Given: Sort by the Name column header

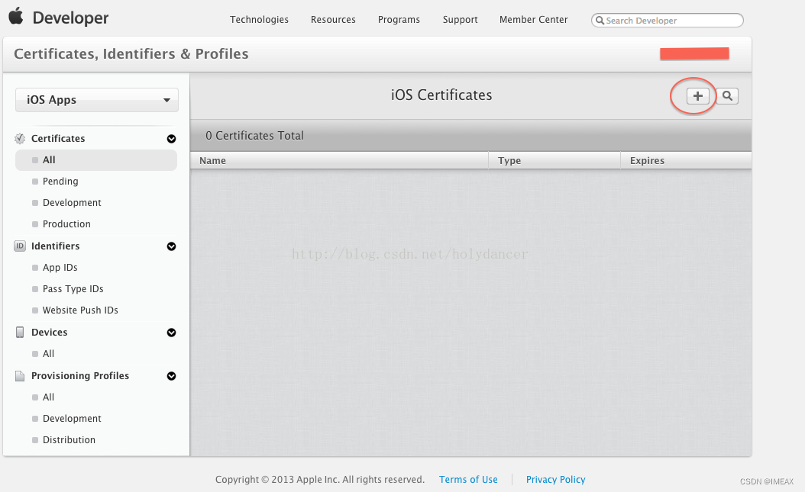Looking at the screenshot, I should pyautogui.click(x=339, y=160).
